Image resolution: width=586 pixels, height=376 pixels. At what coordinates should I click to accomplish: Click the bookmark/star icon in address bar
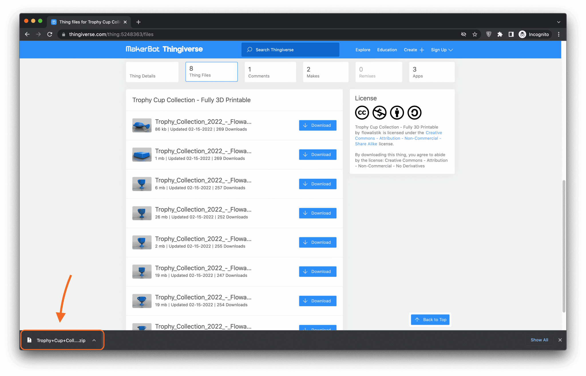pyautogui.click(x=475, y=34)
